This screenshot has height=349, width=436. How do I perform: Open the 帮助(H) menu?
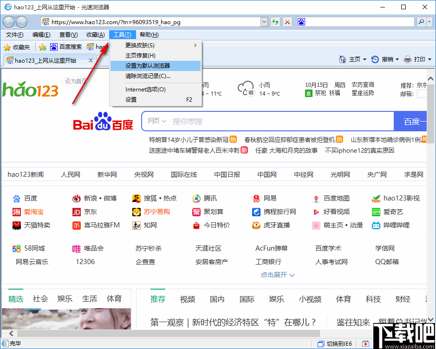coord(149,35)
